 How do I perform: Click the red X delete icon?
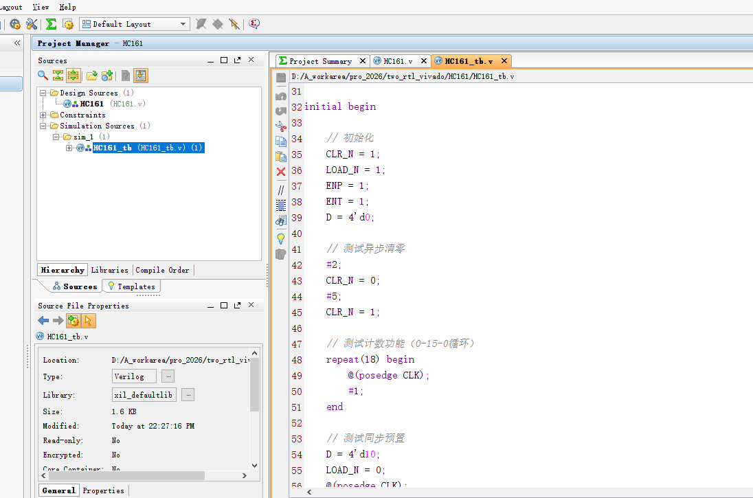tap(281, 172)
